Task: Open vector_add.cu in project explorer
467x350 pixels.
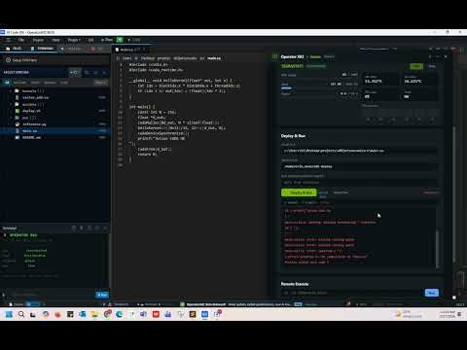Action: tap(35, 97)
